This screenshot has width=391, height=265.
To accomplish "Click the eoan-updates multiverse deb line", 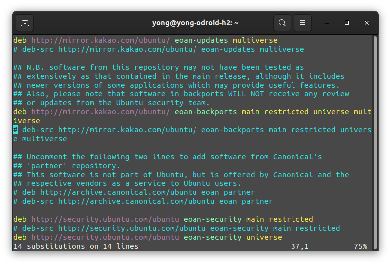I will point(145,40).
